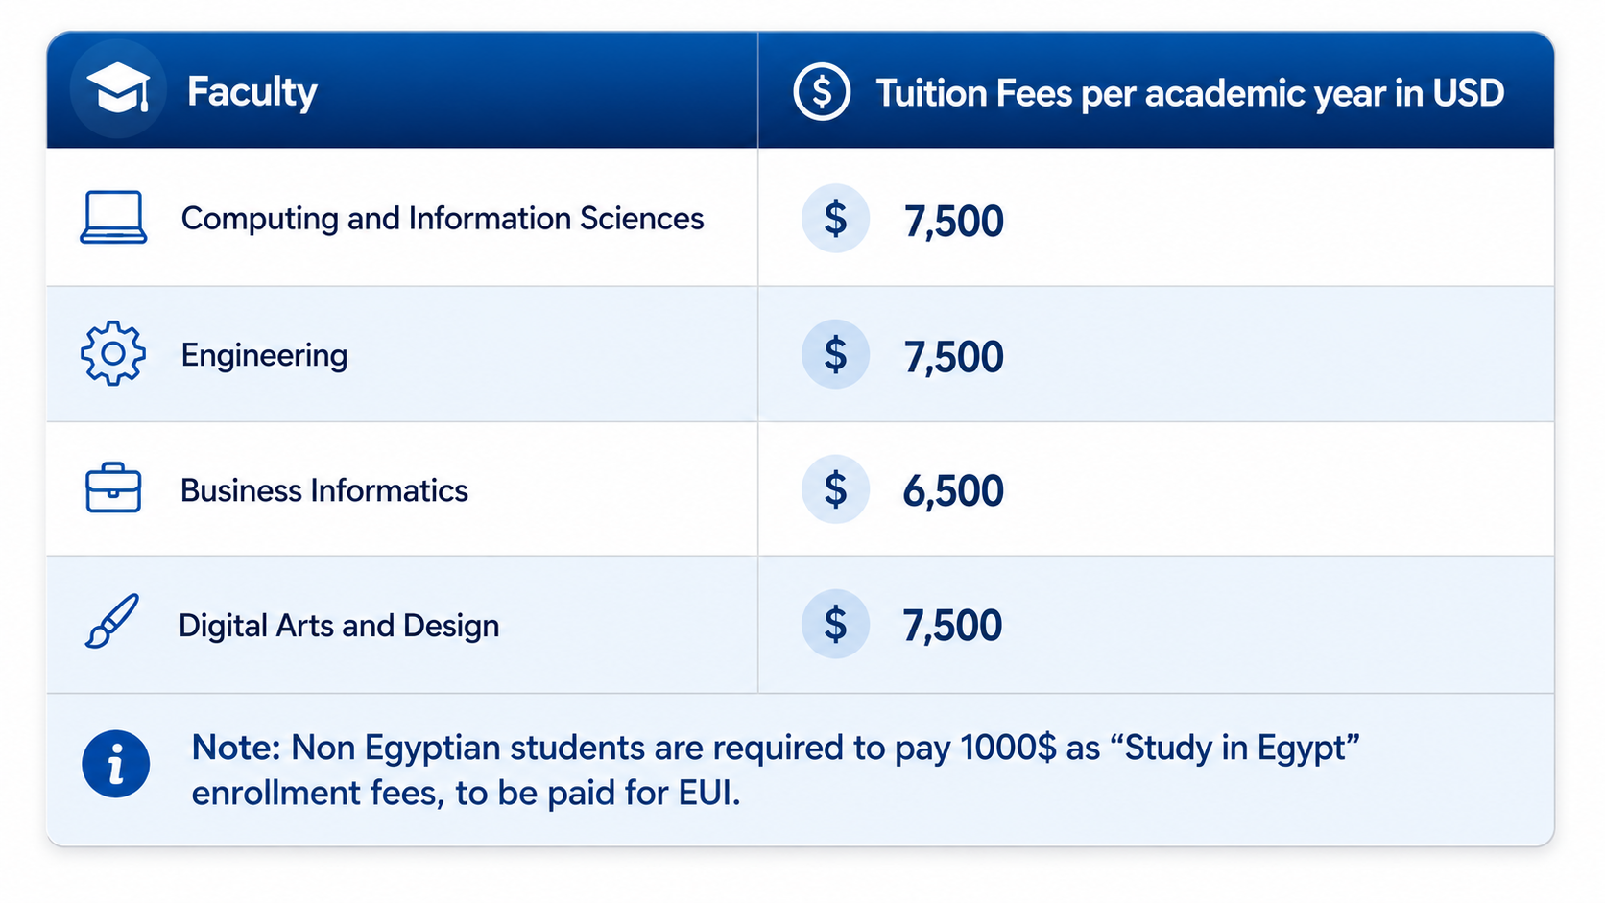The height and width of the screenshot is (903, 1605).
Task: Click the briefcase icon for Business Informatics
Action: [x=113, y=488]
